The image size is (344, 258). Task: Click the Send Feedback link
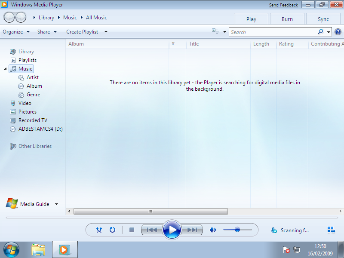pos(283,5)
